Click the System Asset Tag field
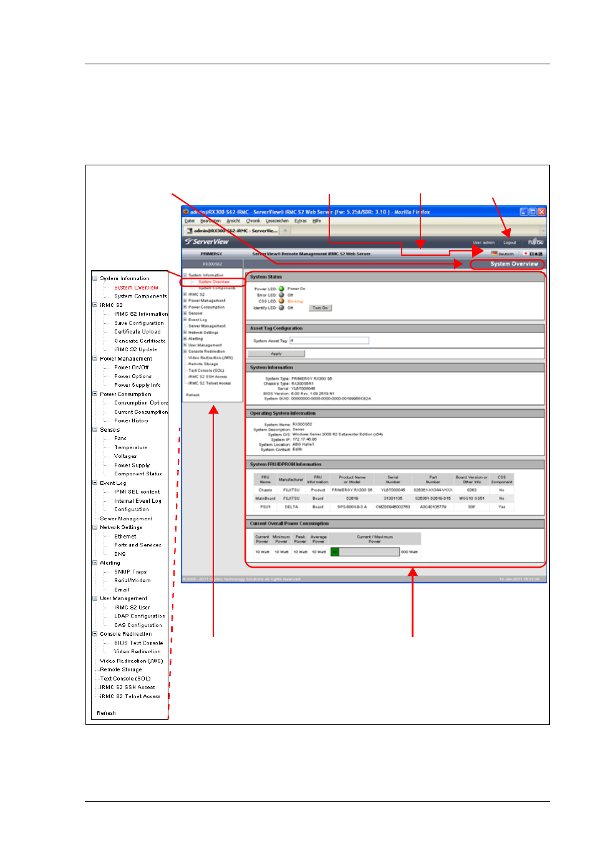This screenshot has height=841, width=595. click(x=329, y=341)
